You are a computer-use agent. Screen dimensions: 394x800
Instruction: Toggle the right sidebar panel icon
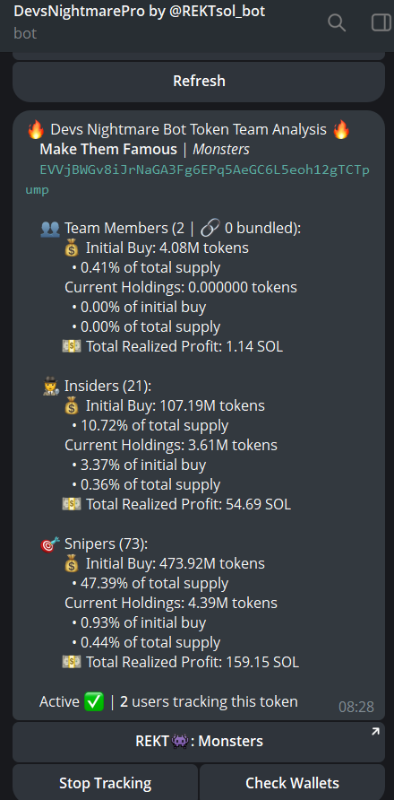pos(381,23)
